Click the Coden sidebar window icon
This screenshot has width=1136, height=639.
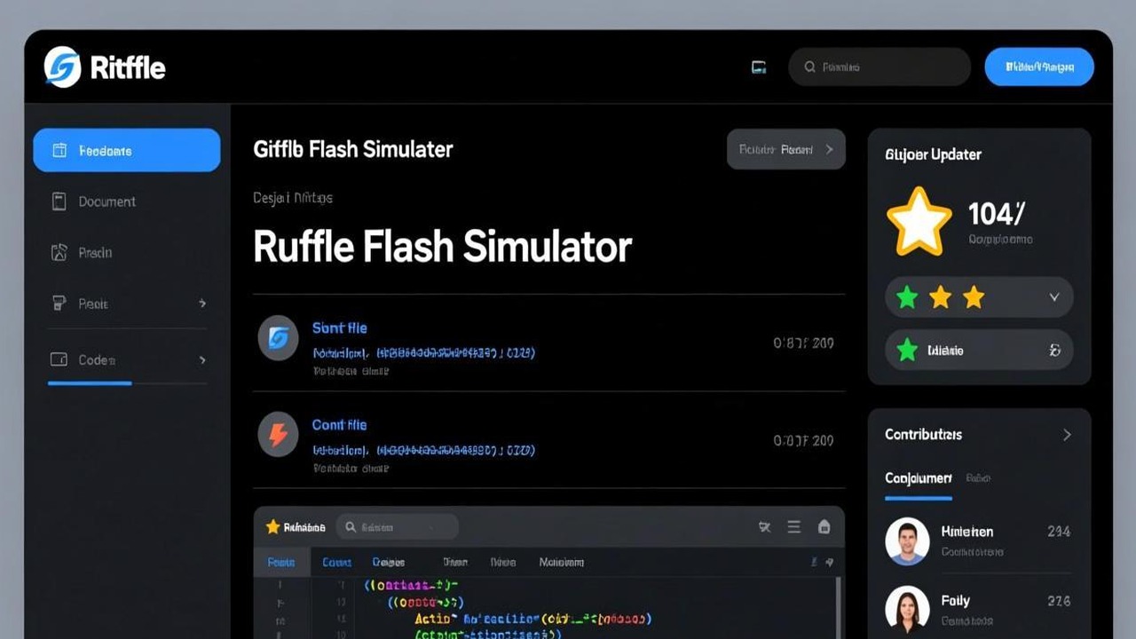coord(59,359)
